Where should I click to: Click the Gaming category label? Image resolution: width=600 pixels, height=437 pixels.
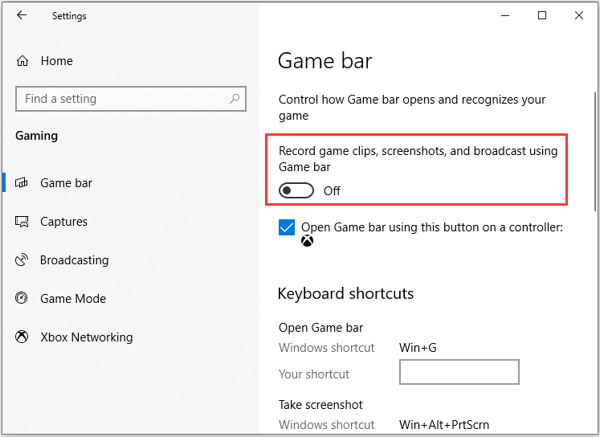pyautogui.click(x=37, y=136)
